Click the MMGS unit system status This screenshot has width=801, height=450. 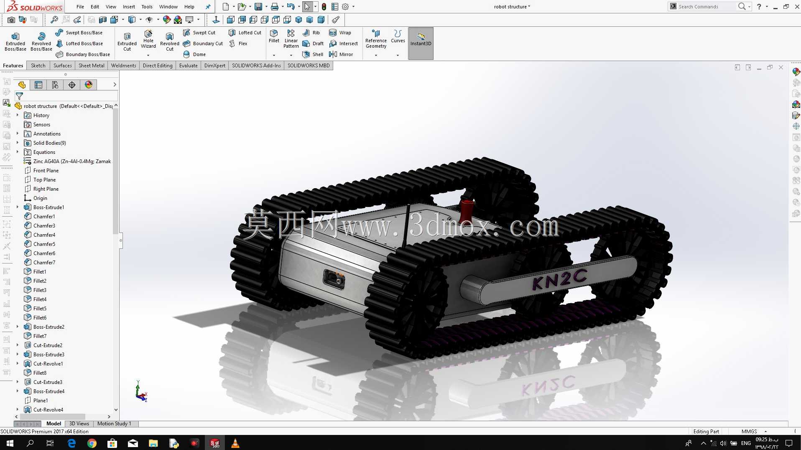pos(749,432)
